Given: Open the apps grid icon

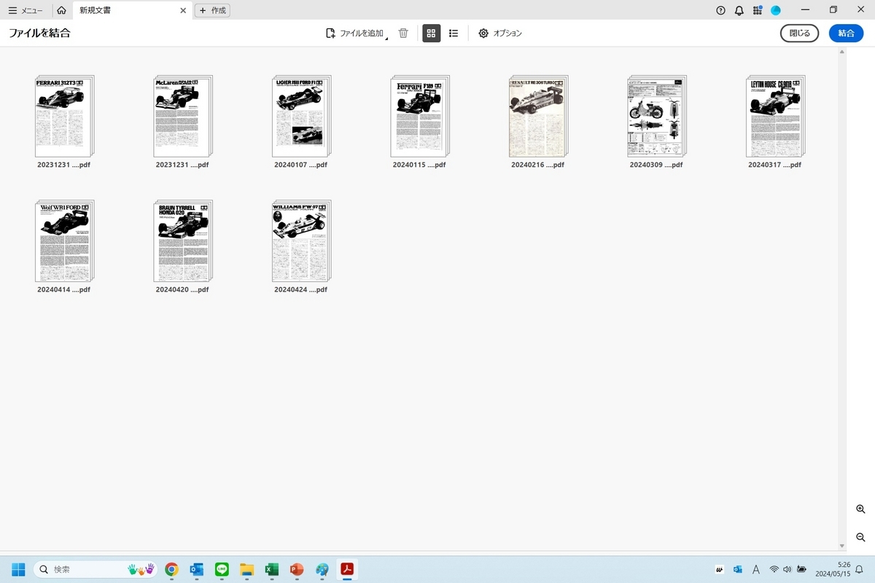Looking at the screenshot, I should pos(758,10).
